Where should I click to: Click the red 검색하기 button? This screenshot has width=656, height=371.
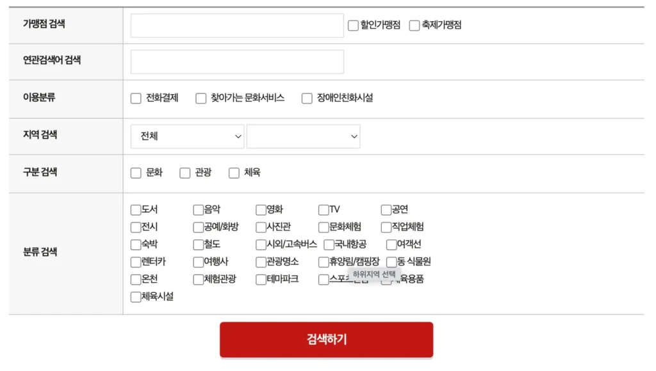(x=326, y=340)
